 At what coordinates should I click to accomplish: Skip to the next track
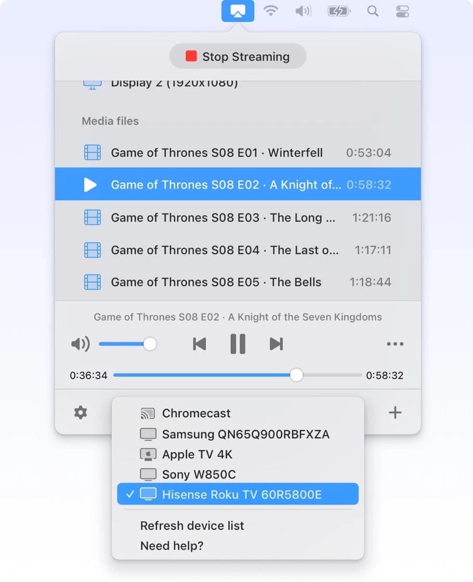coord(276,344)
